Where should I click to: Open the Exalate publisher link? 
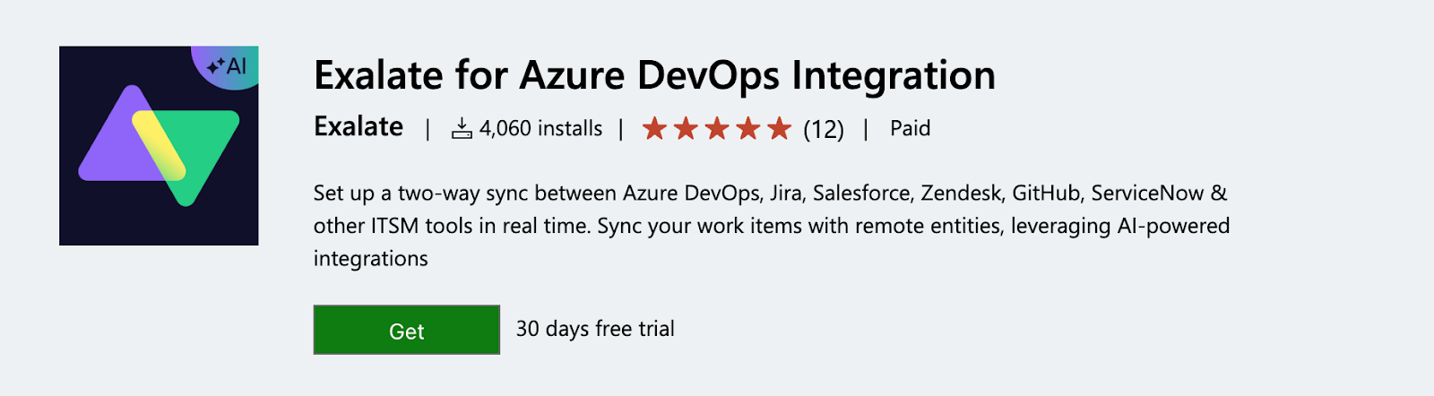pos(358,127)
